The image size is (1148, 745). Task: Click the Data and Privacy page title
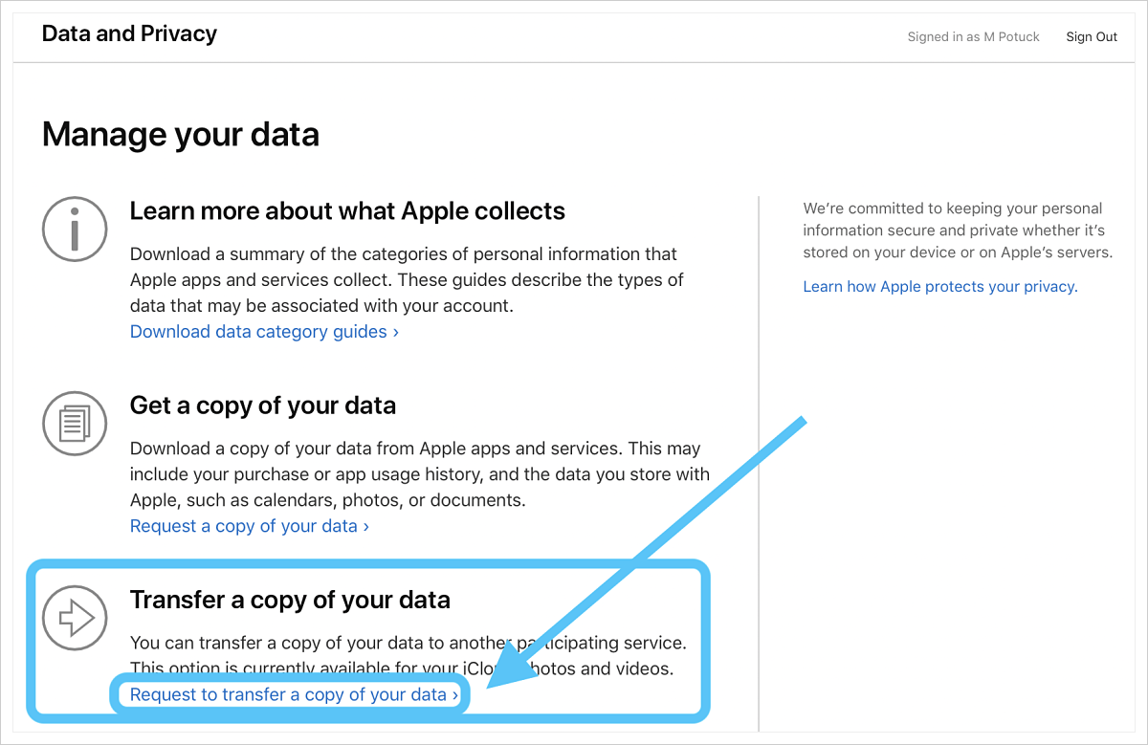[129, 34]
